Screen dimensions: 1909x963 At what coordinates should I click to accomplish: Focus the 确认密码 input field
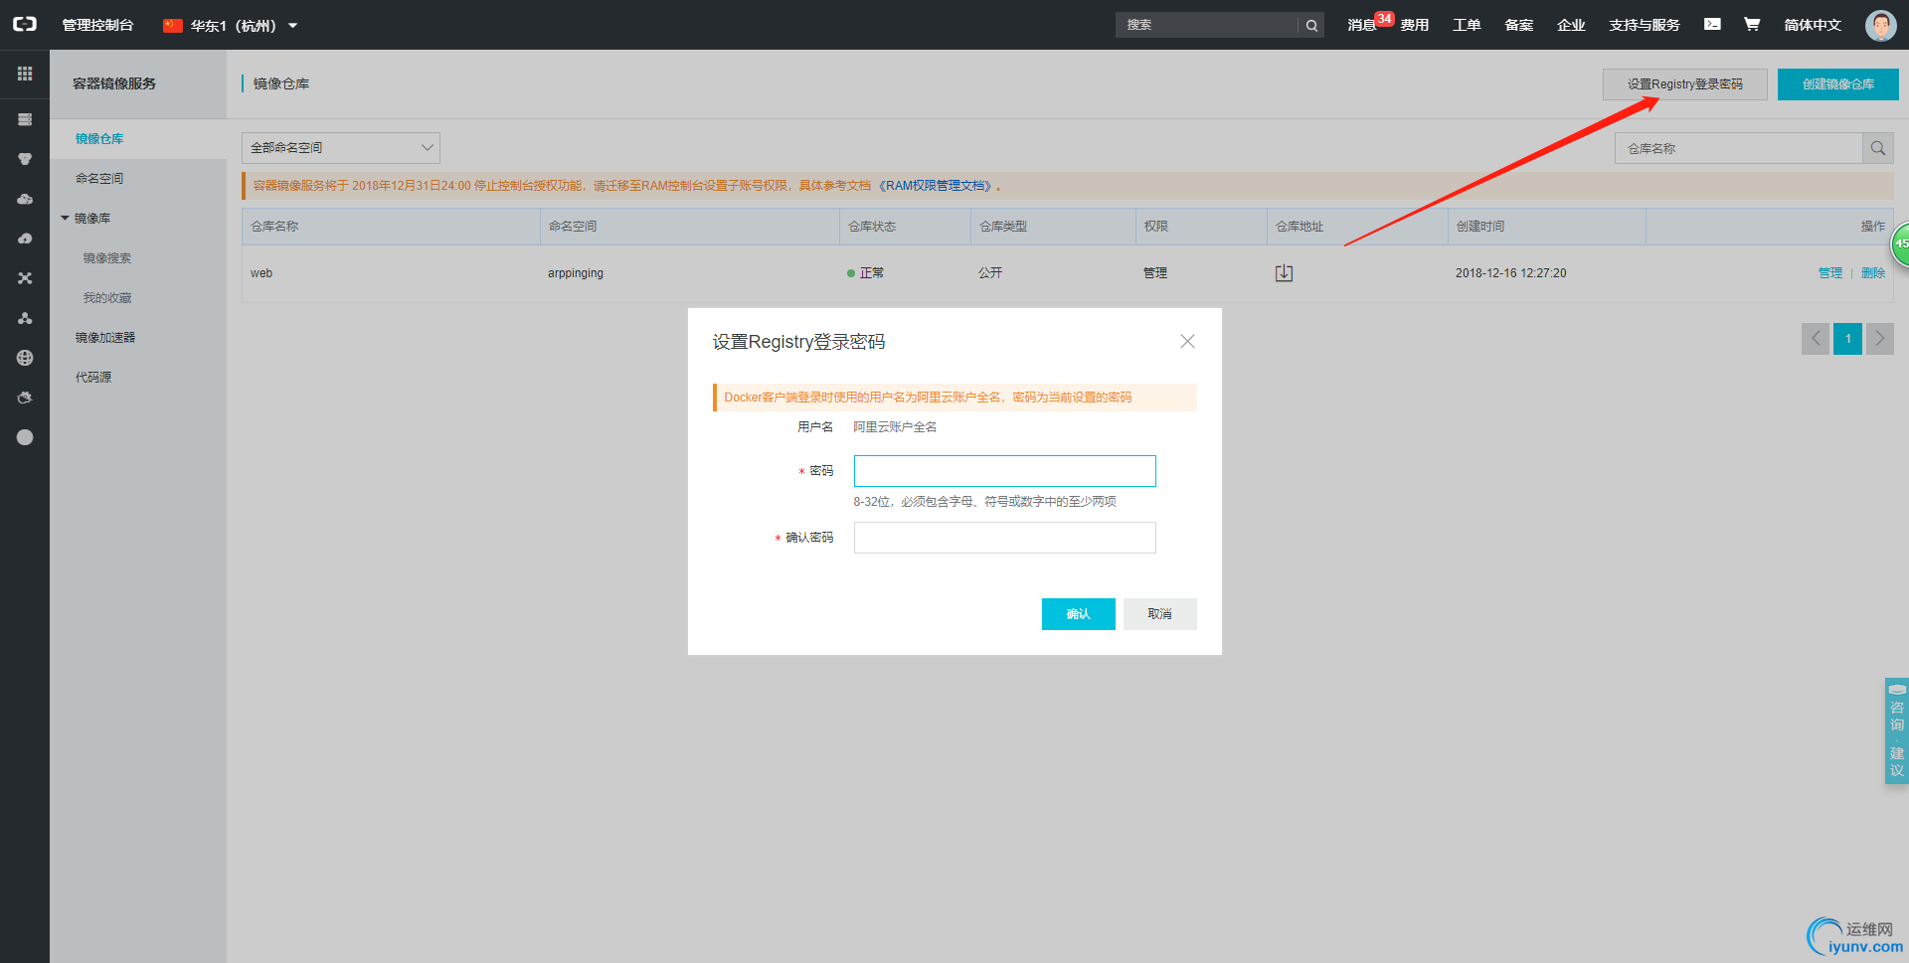pos(1004,538)
